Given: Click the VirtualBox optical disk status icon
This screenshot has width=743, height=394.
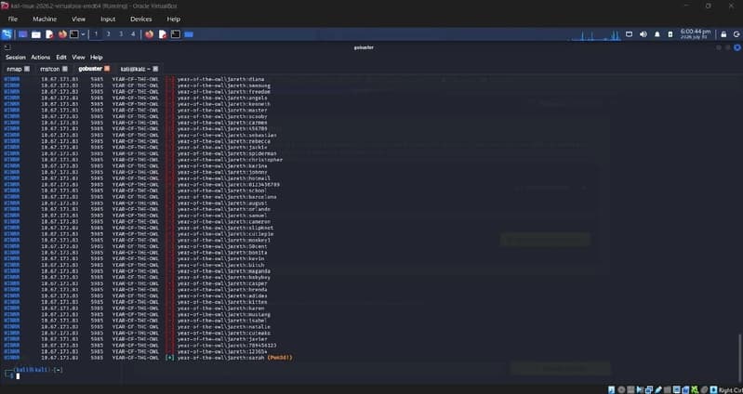Looking at the screenshot, I should [x=621, y=389].
